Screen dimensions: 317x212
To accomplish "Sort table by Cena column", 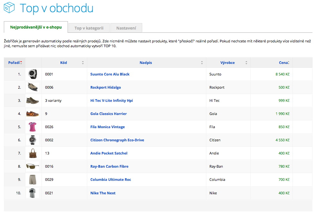I will click(272, 63).
